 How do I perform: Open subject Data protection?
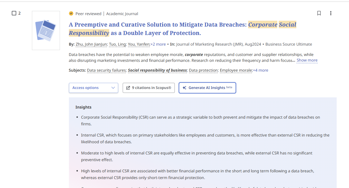pyautogui.click(x=203, y=70)
